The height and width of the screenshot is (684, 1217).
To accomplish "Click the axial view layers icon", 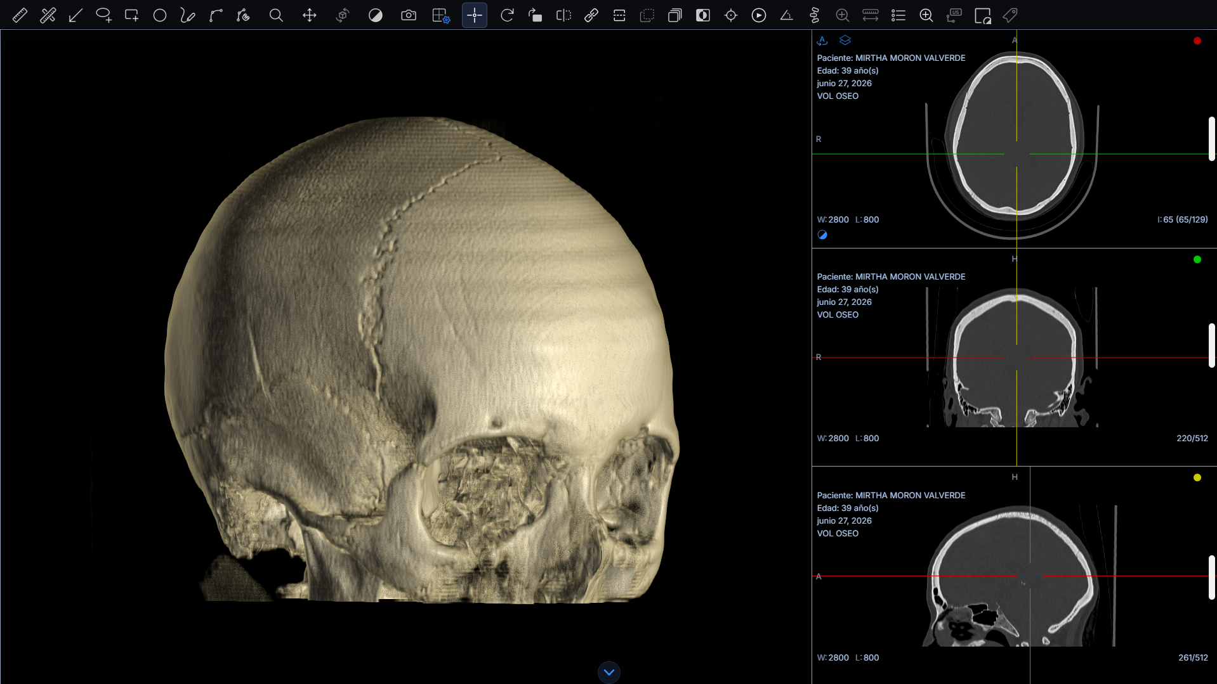I will (x=845, y=41).
